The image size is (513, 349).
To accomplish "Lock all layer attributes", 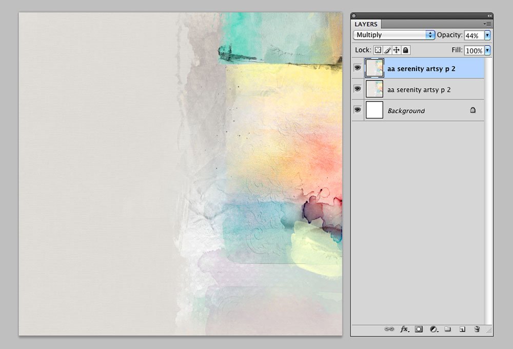I will [405, 50].
